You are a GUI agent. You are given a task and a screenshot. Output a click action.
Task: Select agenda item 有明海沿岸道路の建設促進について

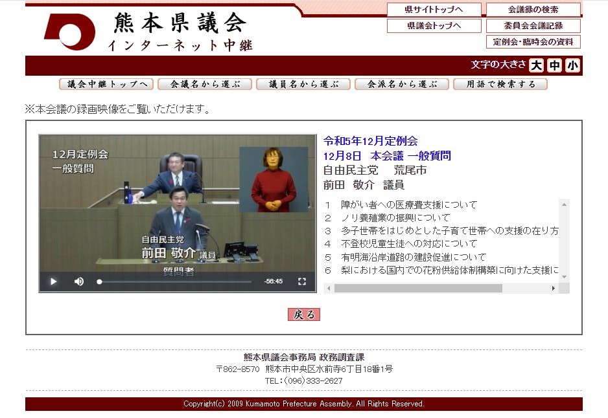pyautogui.click(x=414, y=257)
